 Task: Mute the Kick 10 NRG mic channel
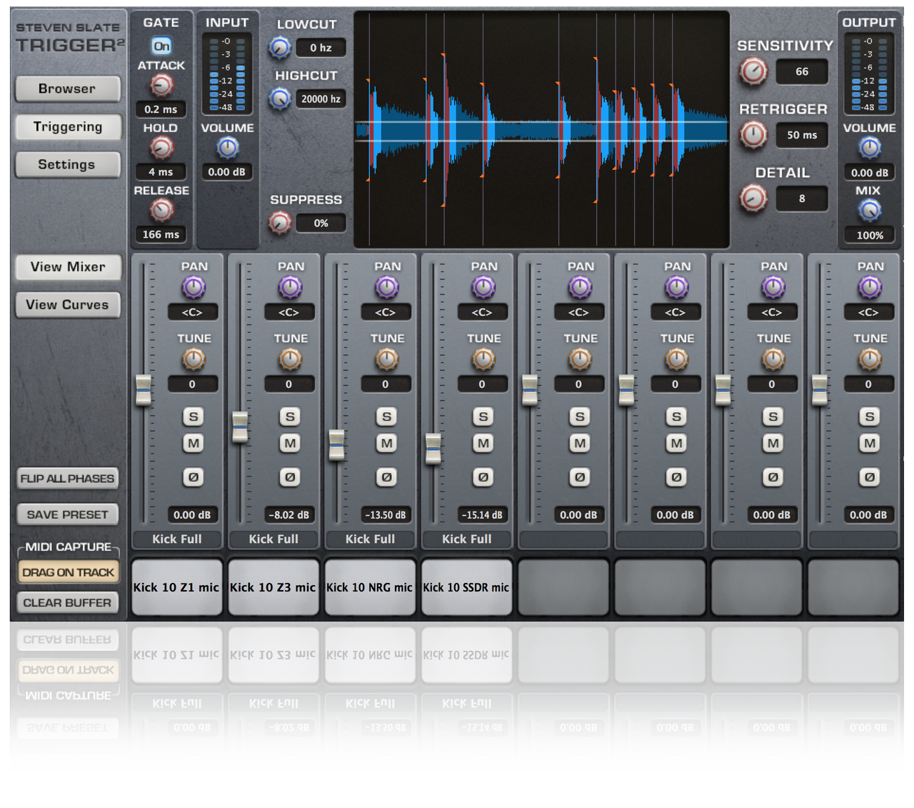point(386,444)
